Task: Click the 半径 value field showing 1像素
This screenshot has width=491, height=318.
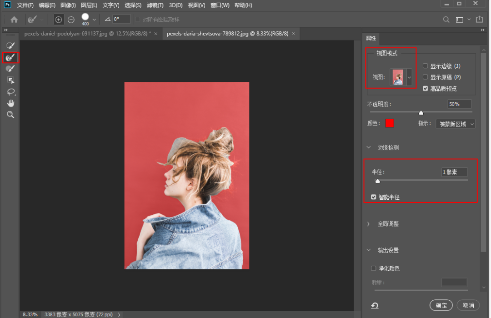Action: pyautogui.click(x=454, y=172)
